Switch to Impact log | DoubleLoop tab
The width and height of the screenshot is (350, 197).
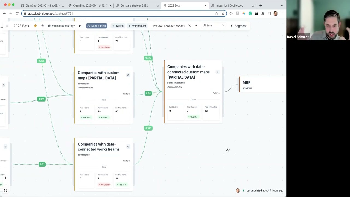(x=229, y=5)
